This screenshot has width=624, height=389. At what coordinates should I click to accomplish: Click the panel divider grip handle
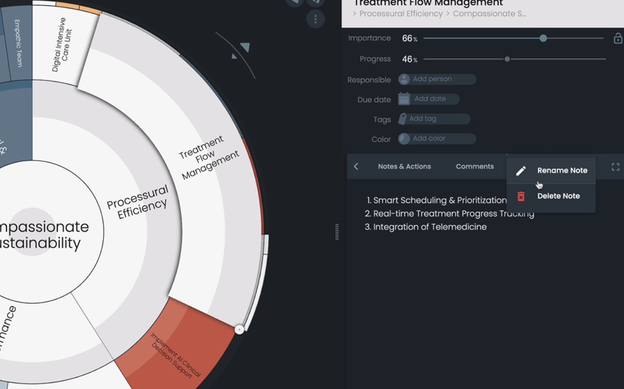tap(337, 232)
